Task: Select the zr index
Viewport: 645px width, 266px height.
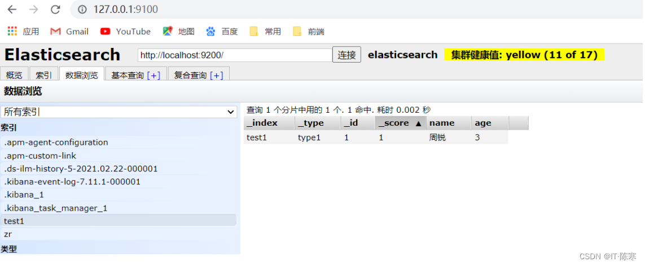Action: pos(119,234)
